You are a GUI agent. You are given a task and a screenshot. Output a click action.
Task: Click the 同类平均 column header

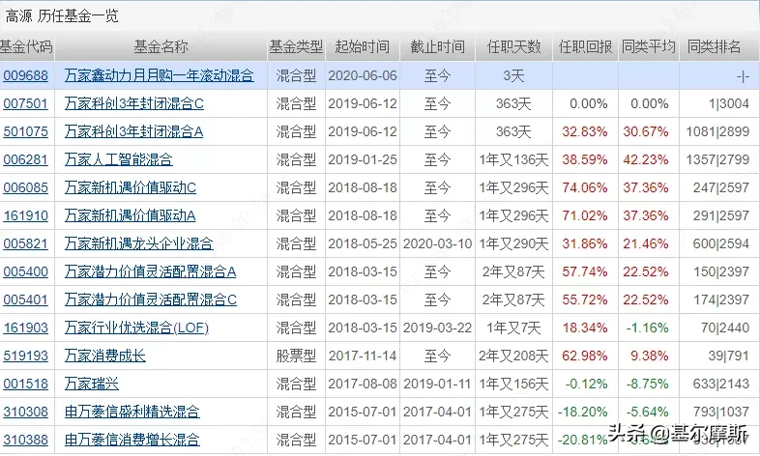(649, 47)
